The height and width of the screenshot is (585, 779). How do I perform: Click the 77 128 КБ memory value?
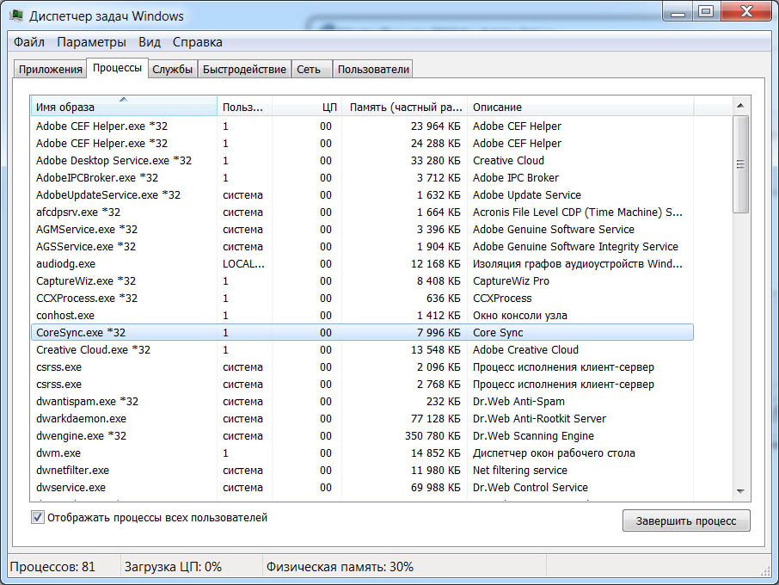[x=436, y=419]
